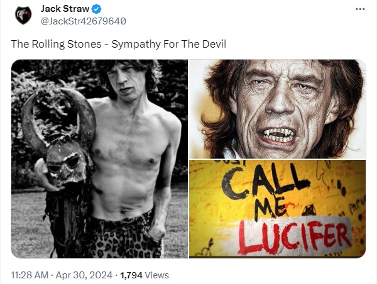377x284 pixels.
Task: Open Jack Straw's profile avatar
Action: tap(23, 15)
